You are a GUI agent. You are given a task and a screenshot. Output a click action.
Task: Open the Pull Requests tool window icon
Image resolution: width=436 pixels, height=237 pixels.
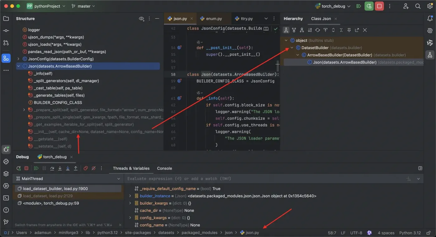pos(6,43)
